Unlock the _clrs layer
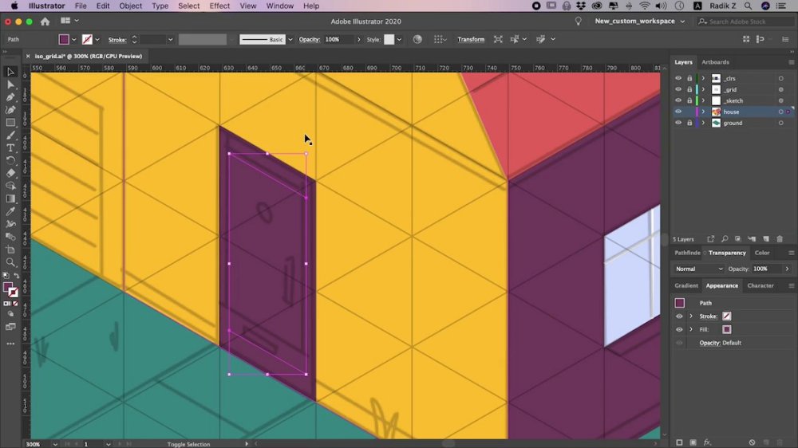This screenshot has width=798, height=448. (689, 78)
